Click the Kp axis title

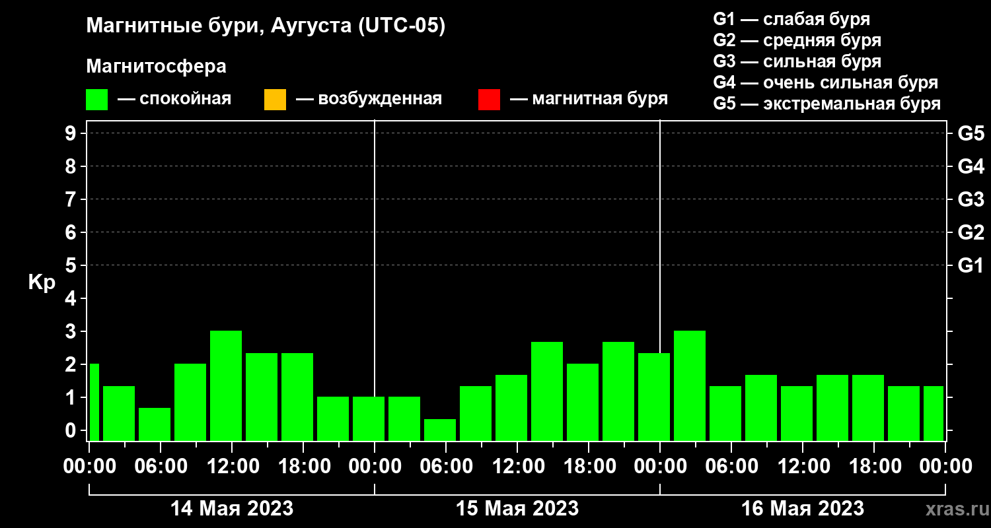click(42, 282)
